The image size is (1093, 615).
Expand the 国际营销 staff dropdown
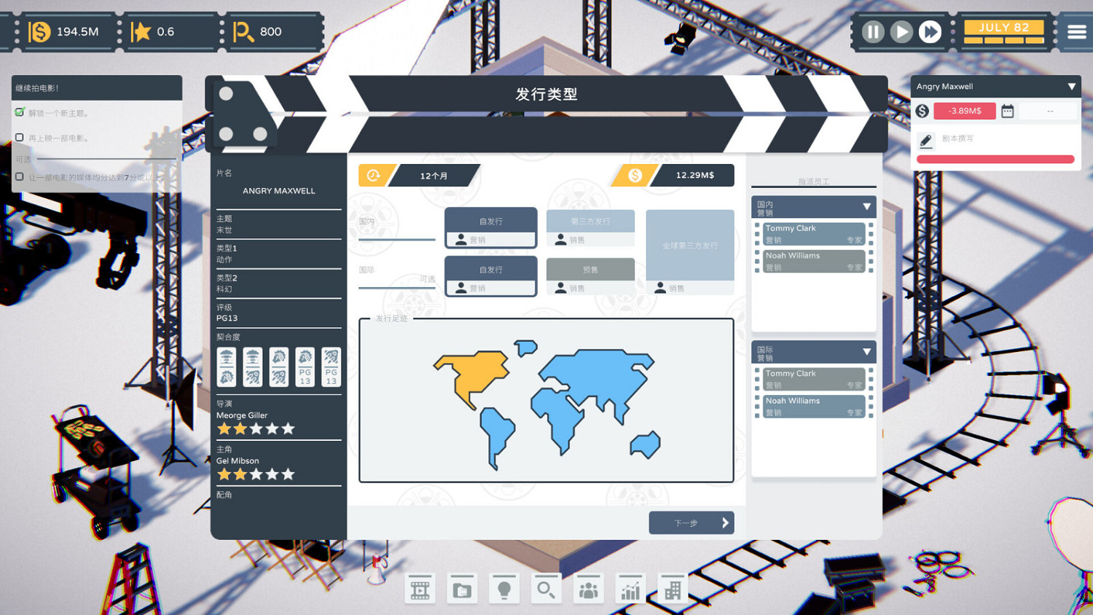(866, 352)
